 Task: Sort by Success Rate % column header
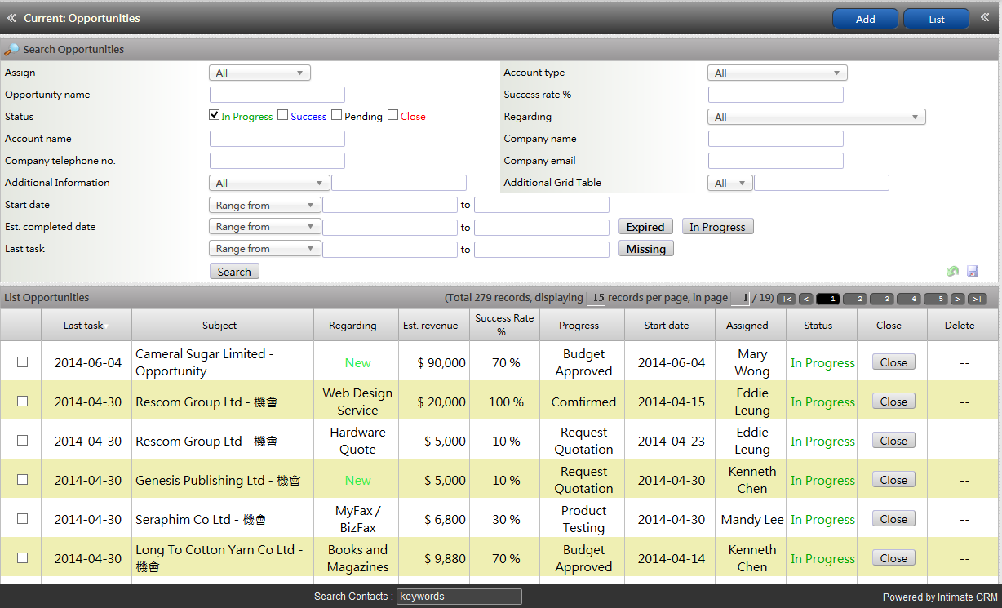pos(503,325)
